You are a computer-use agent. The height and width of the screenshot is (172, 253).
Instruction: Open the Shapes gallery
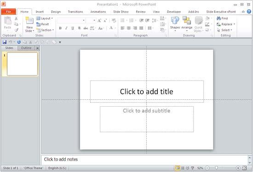[175, 24]
